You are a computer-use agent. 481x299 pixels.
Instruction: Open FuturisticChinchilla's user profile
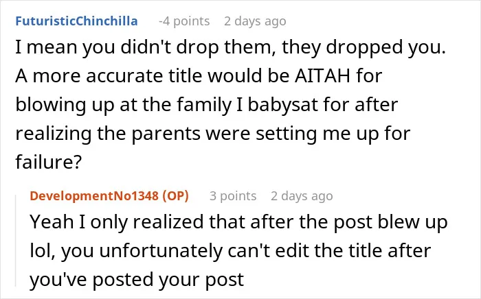coord(76,21)
